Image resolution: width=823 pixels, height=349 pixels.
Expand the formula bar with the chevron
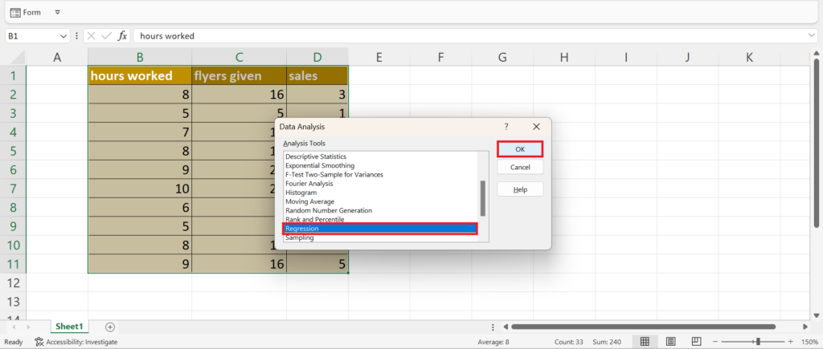tap(812, 36)
